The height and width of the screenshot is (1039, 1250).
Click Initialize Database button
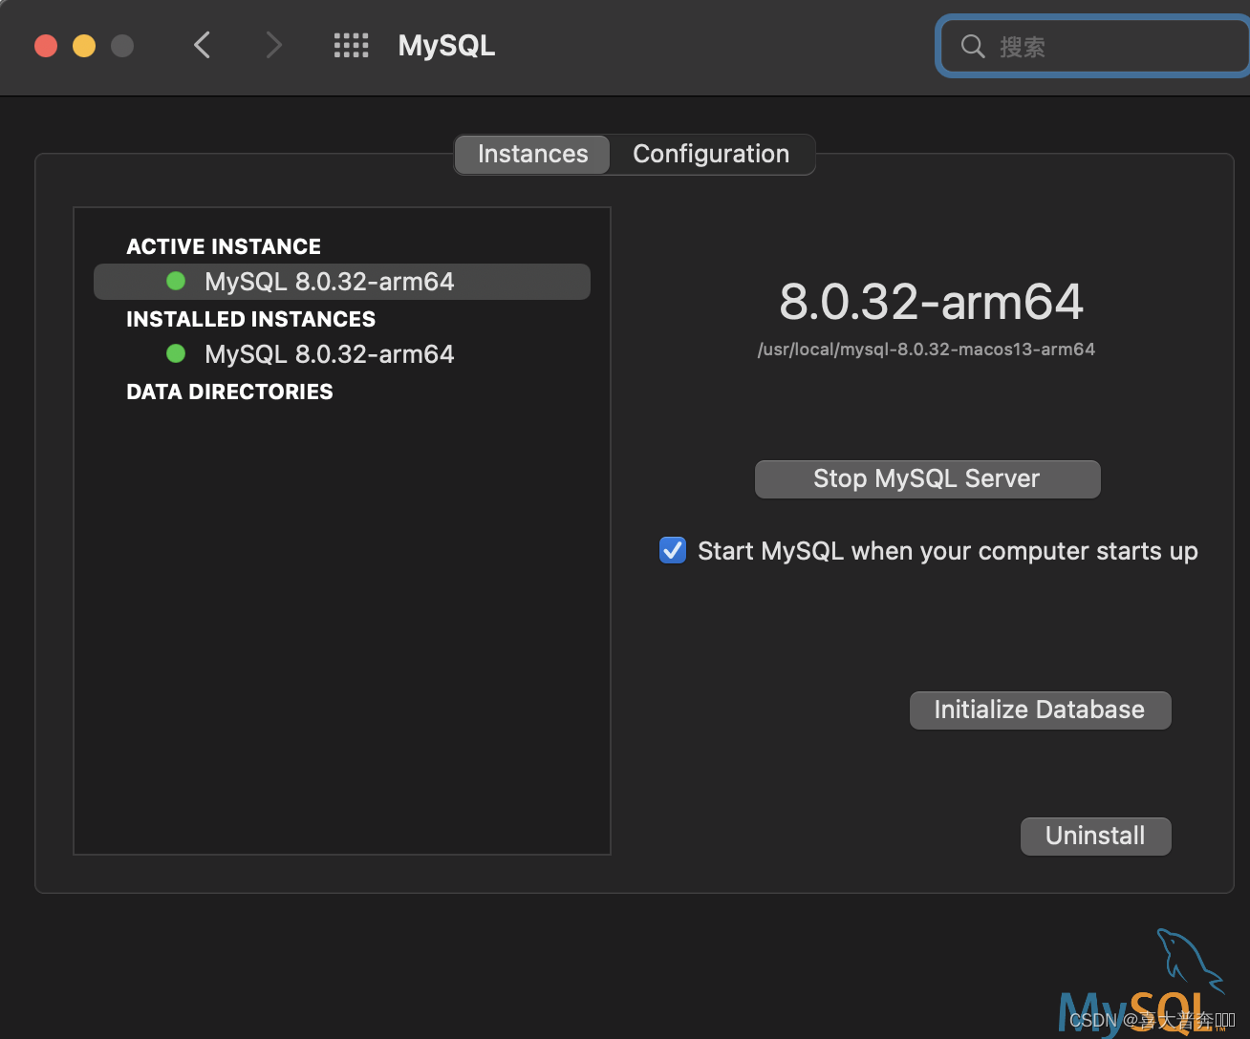pyautogui.click(x=1040, y=710)
